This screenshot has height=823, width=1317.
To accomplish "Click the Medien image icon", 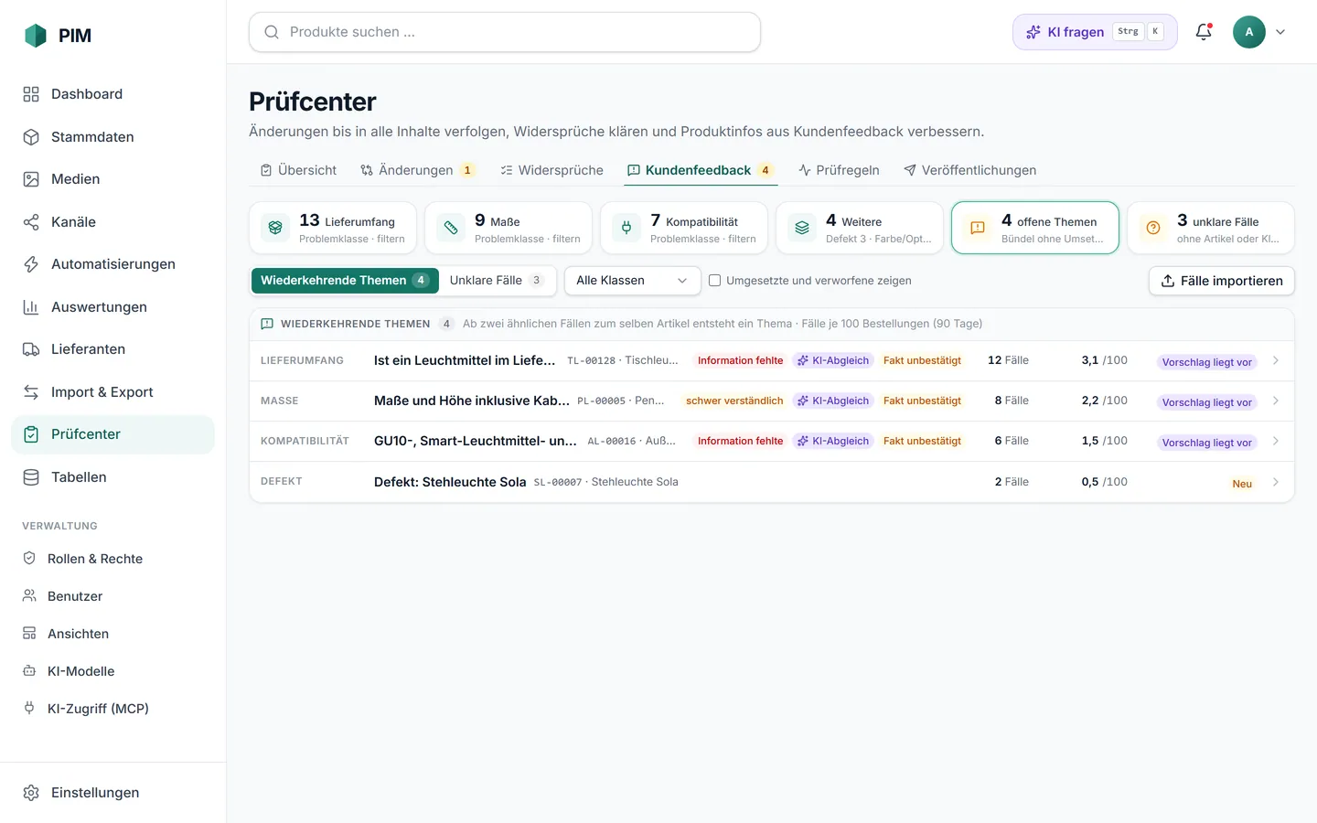I will point(31,179).
